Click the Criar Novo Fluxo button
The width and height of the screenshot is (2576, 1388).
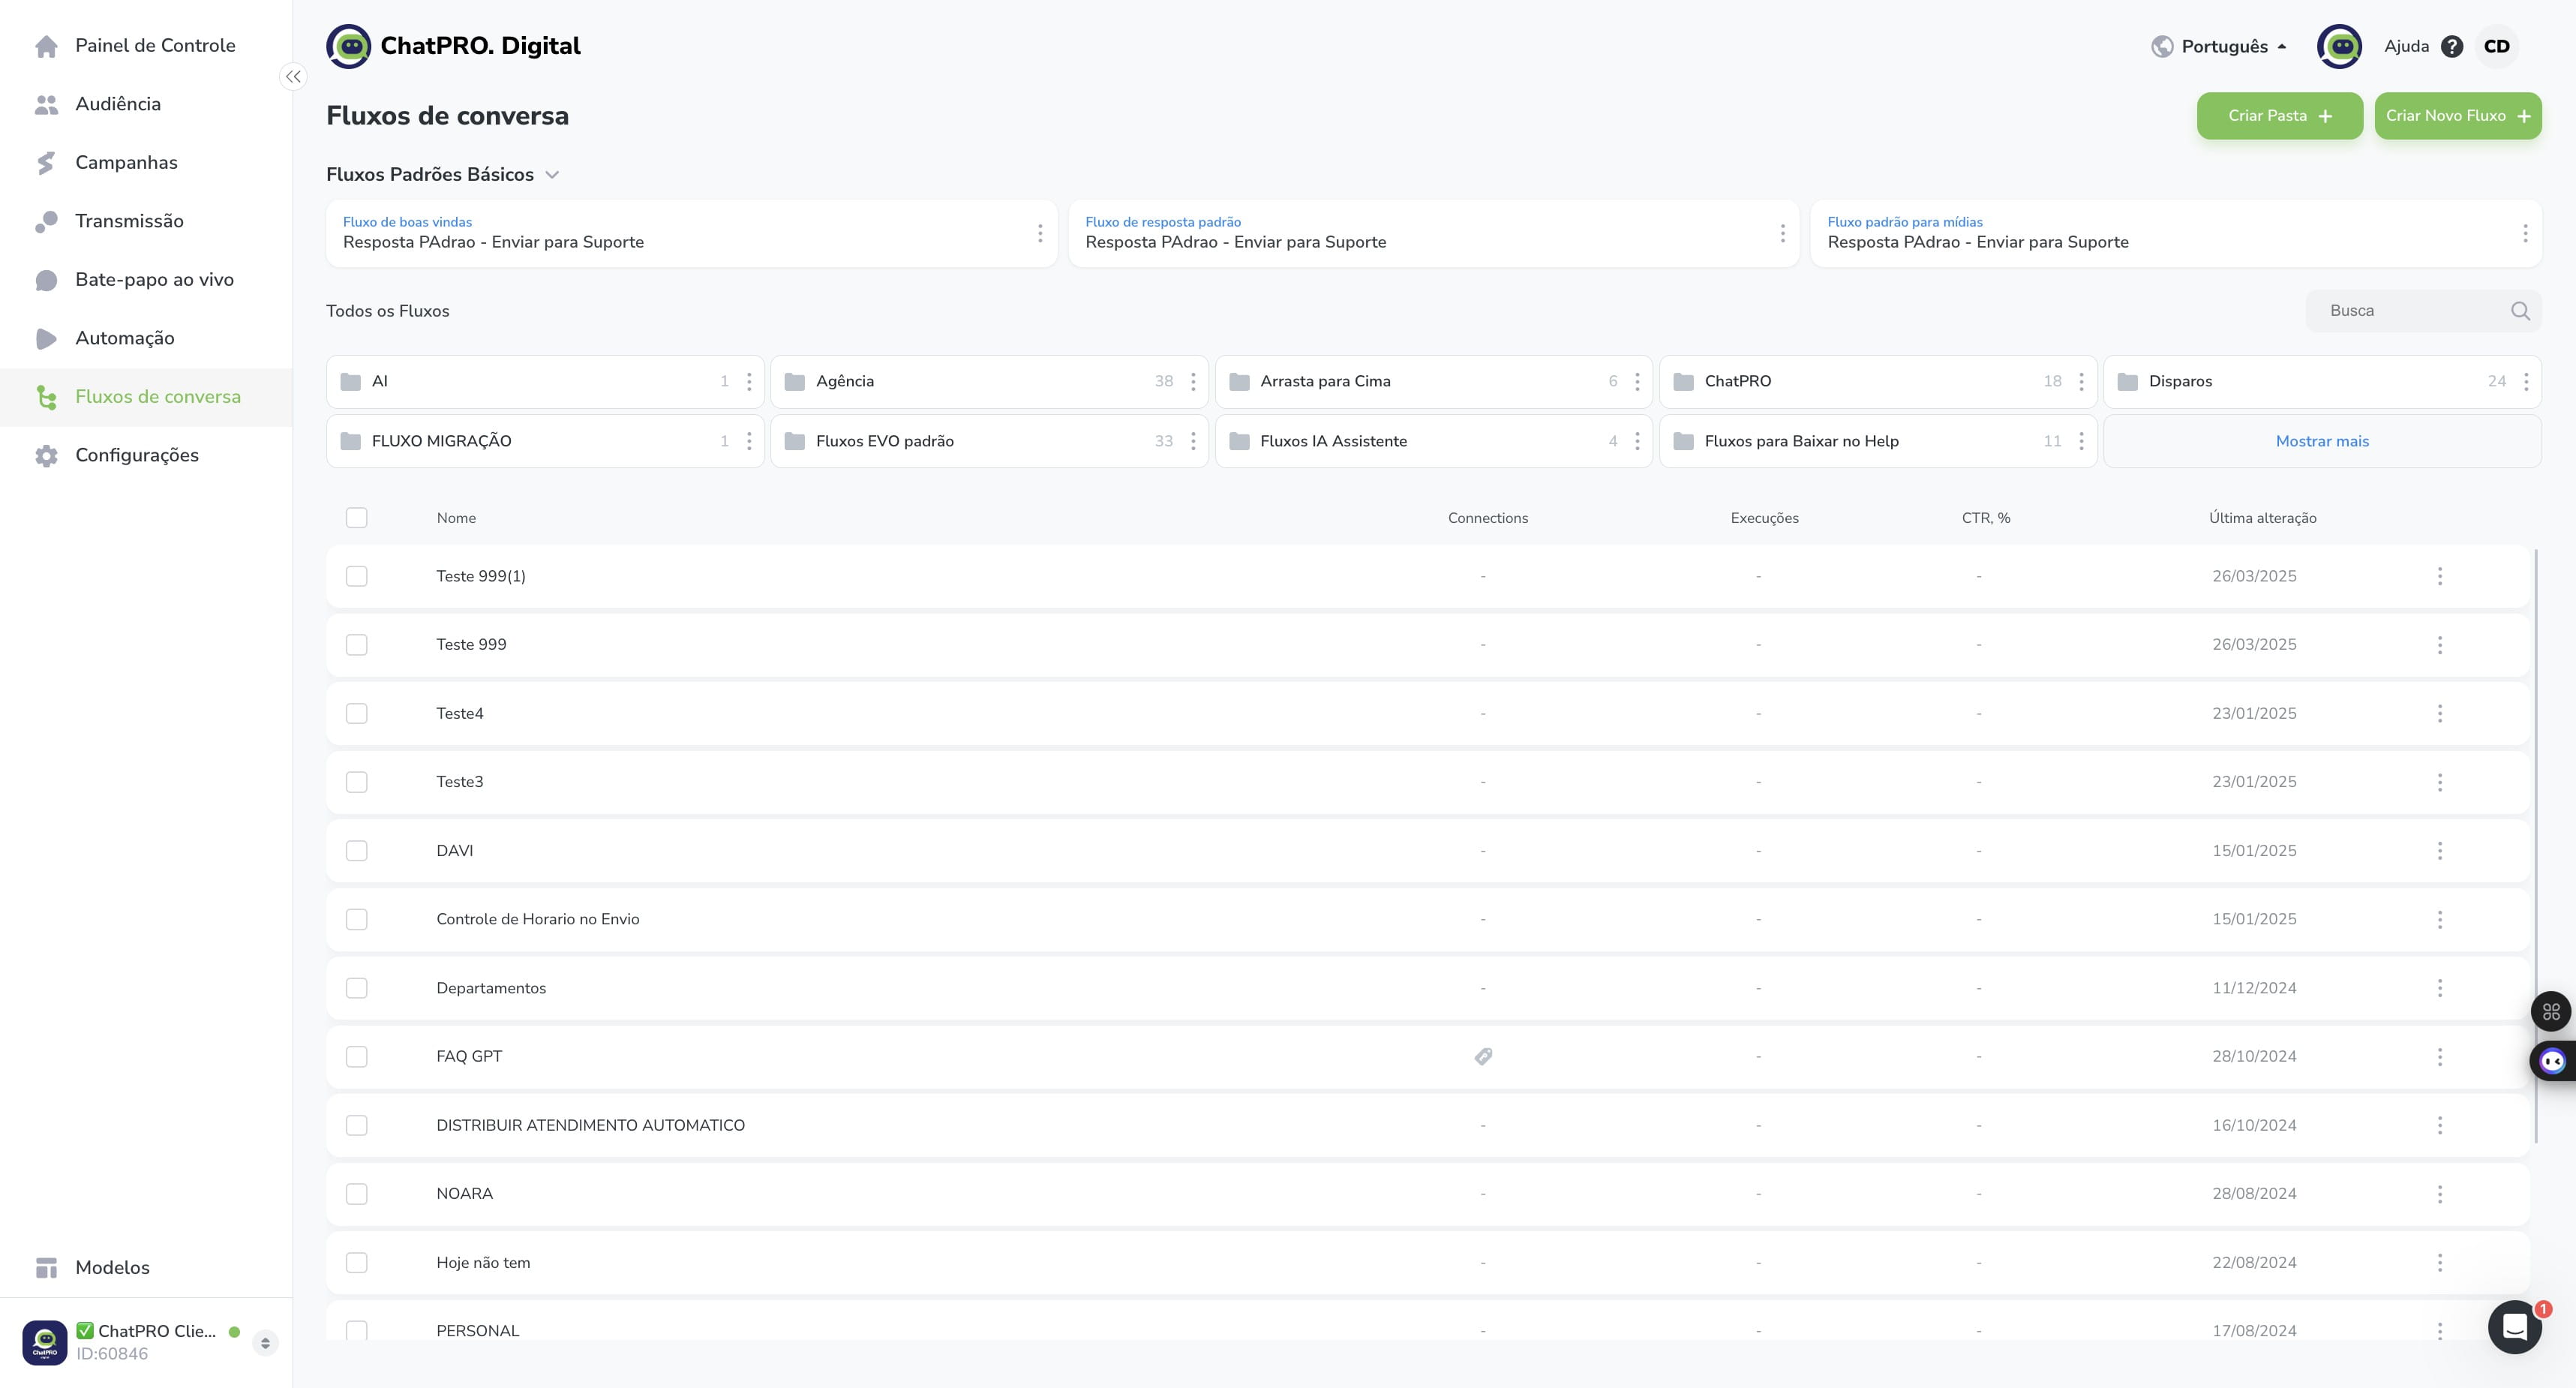click(2458, 116)
